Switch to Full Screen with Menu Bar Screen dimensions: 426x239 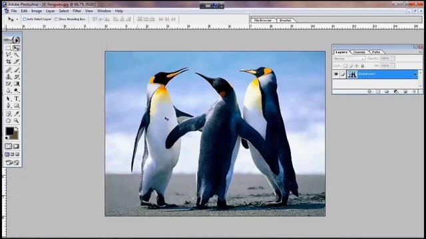pos(12,155)
